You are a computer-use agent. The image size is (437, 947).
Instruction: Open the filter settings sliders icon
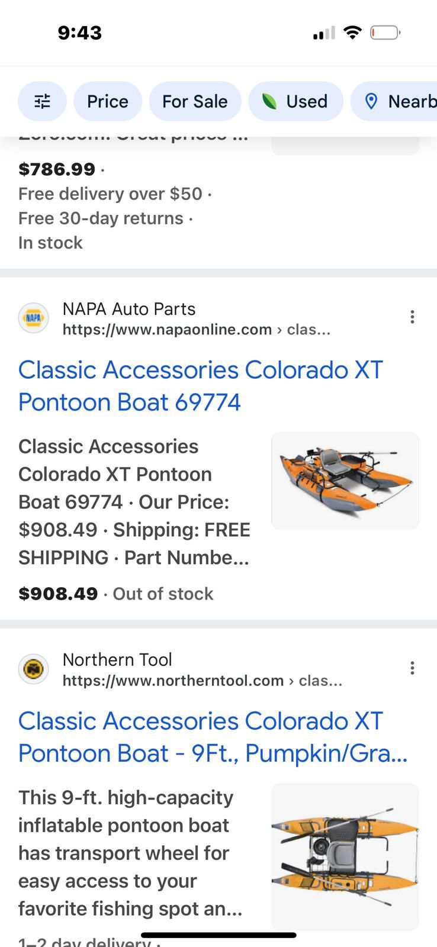click(42, 102)
